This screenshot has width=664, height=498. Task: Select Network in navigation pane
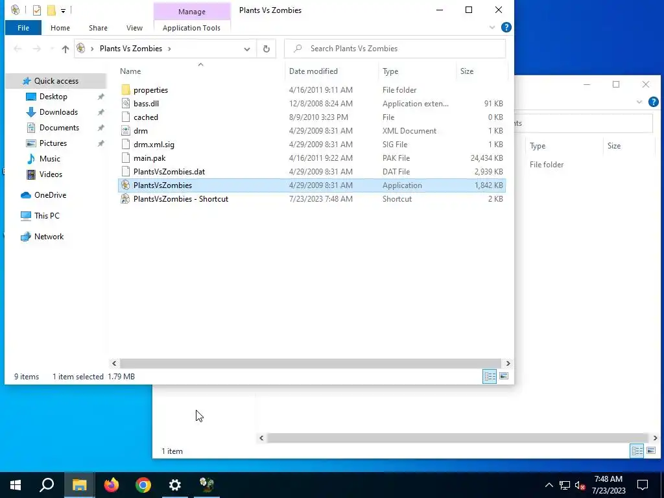[49, 237]
